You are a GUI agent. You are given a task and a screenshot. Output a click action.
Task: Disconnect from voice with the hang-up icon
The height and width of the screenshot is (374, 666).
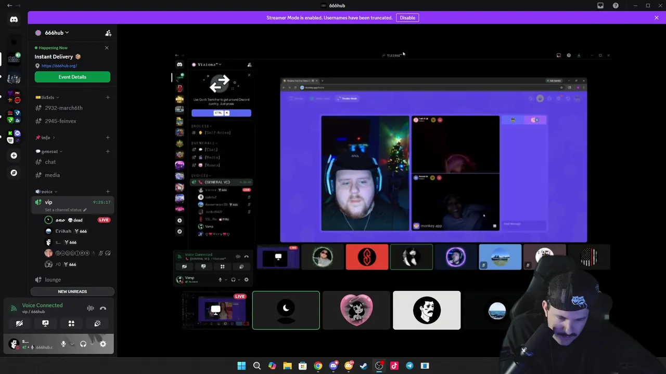pos(103,309)
